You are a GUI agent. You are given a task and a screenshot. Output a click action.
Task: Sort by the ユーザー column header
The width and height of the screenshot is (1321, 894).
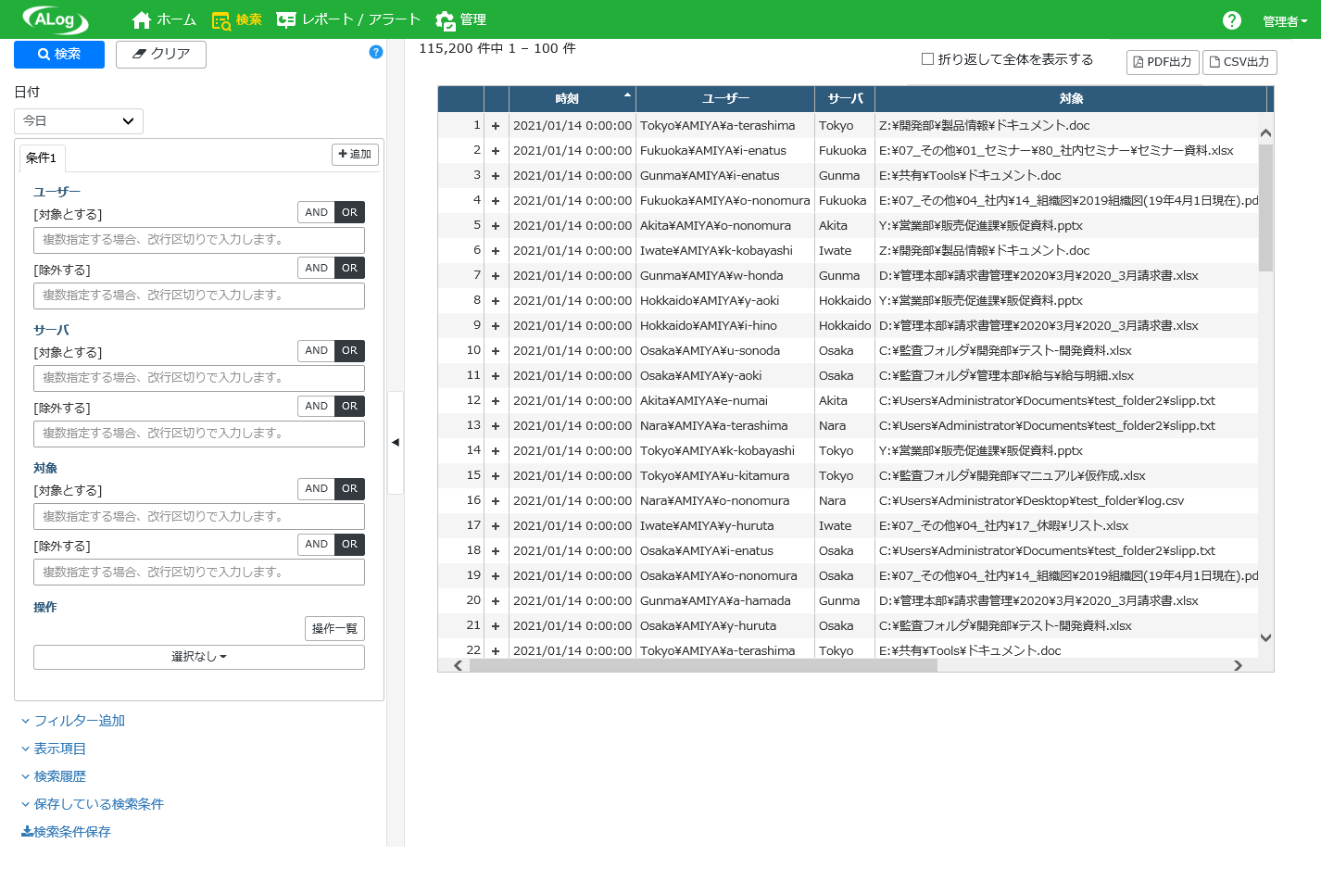725,99
